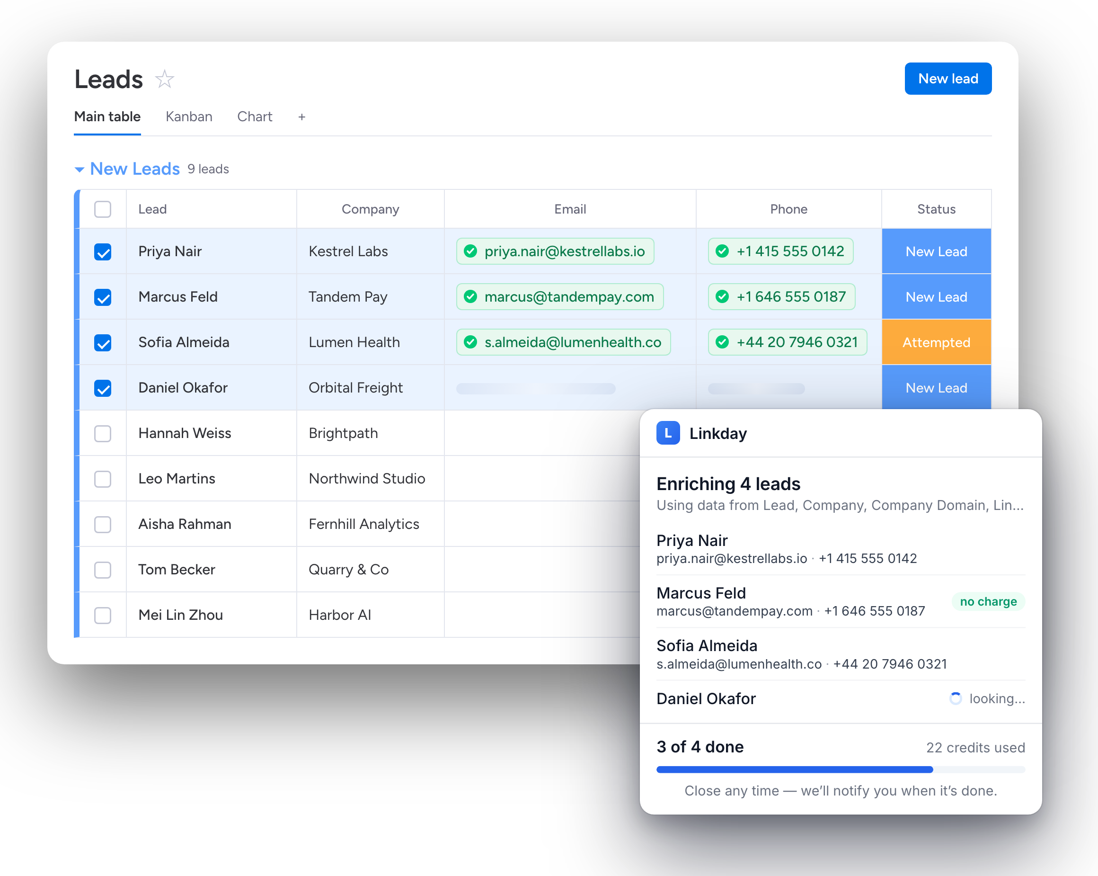
Task: Click the loading spinner next to looking...
Action: tap(956, 698)
